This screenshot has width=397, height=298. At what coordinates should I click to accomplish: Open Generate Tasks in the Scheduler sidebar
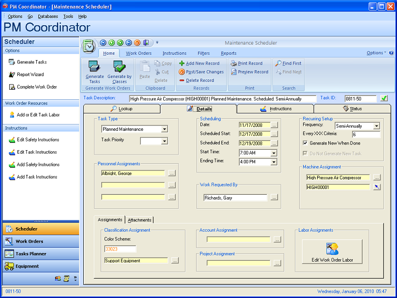tap(28, 62)
